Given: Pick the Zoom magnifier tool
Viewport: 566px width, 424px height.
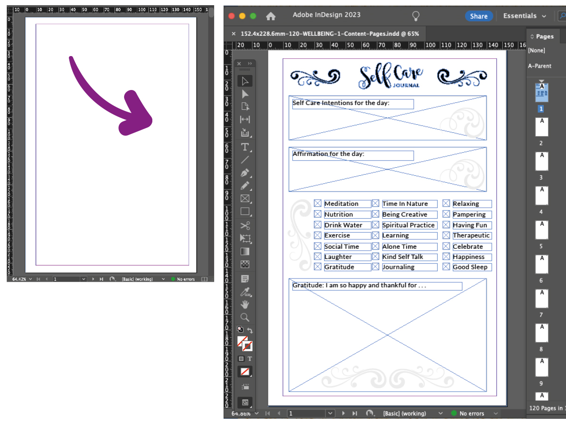Looking at the screenshot, I should click(245, 317).
